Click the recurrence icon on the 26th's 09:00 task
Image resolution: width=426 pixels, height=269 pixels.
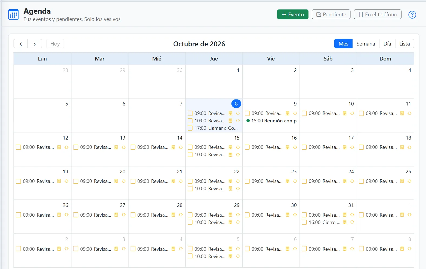[x=66, y=215]
